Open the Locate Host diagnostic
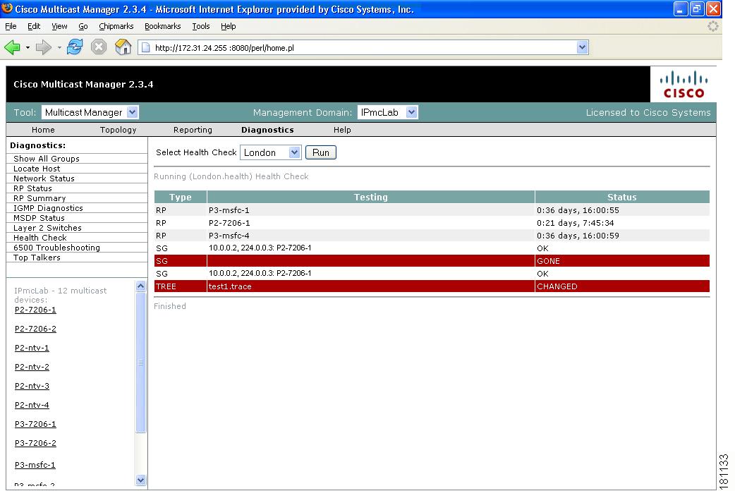Screen dimensions: 735x491 point(37,169)
